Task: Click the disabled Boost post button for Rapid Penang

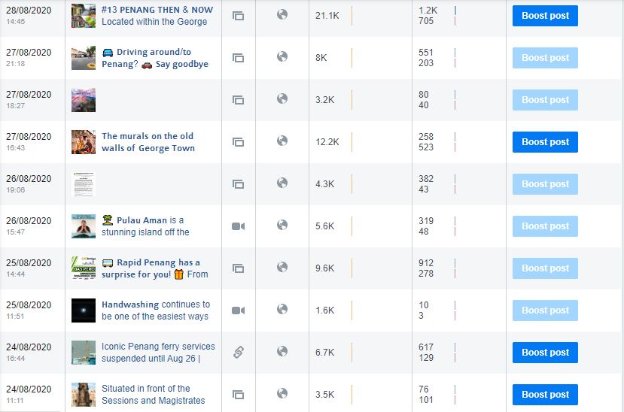Action: click(x=545, y=268)
